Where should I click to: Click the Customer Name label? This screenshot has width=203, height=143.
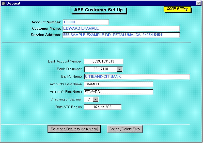click(x=46, y=29)
